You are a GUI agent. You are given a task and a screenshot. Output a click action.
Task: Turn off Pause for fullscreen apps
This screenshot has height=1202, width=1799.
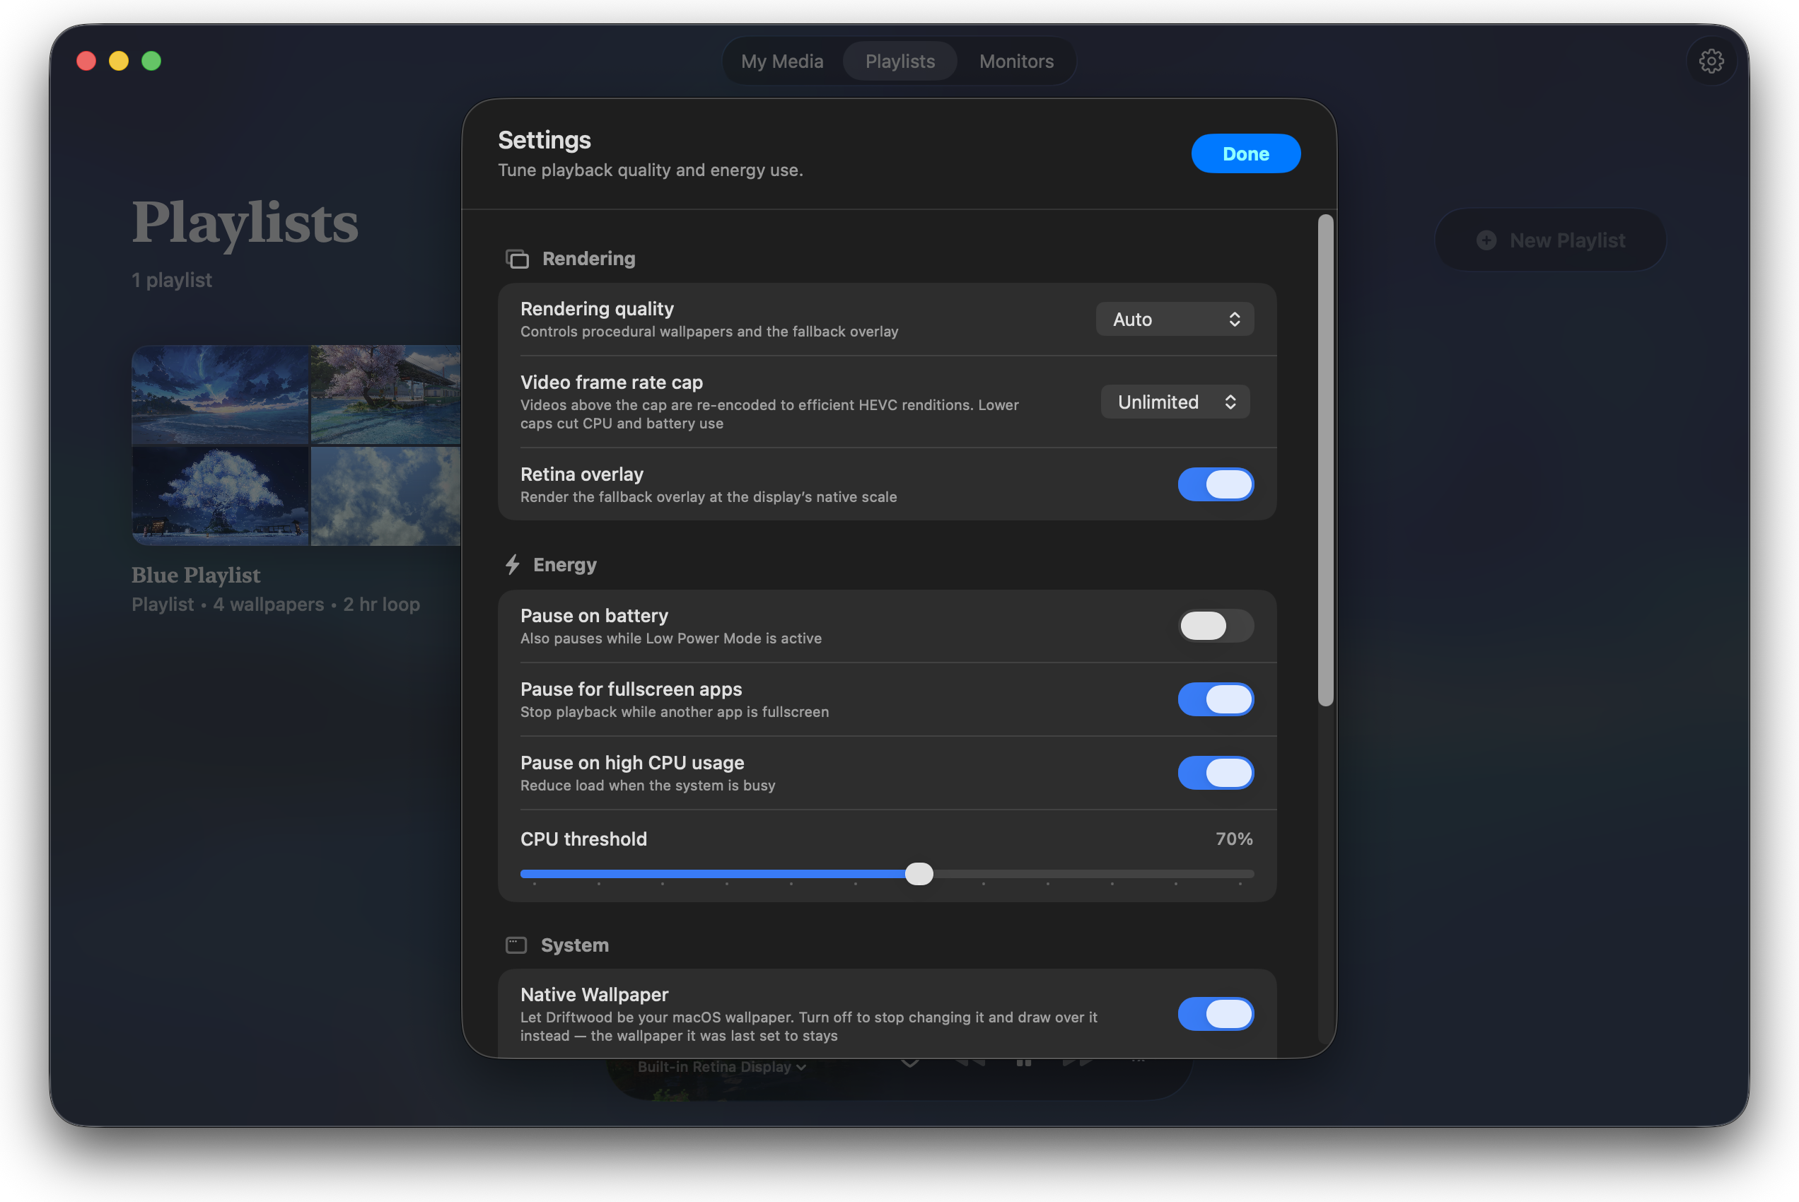tap(1216, 700)
